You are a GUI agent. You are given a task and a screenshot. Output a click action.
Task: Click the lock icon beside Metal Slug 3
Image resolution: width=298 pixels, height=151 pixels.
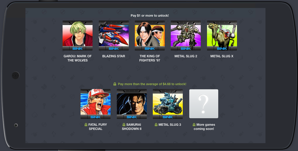tap(156, 125)
